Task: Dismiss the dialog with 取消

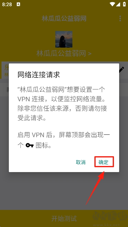Action: coord(81,162)
